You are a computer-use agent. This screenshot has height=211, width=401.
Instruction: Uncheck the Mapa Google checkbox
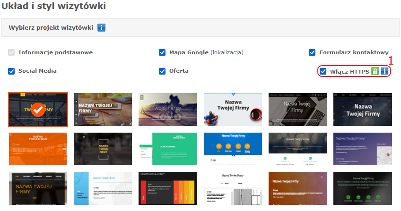(162, 52)
